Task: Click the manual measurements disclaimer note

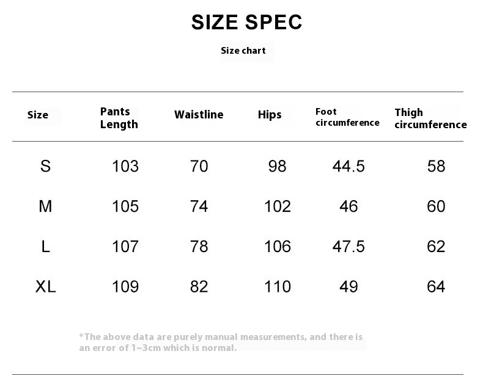Action: 221,342
